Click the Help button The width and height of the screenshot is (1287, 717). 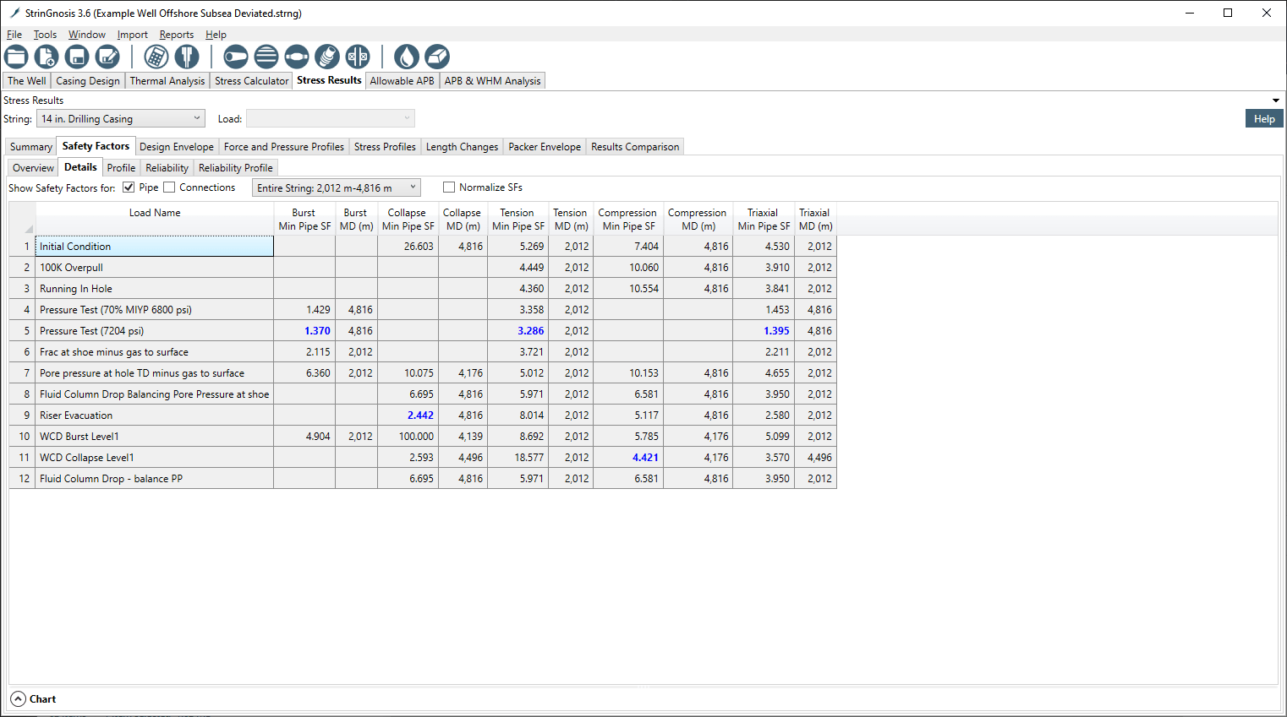pos(1263,118)
